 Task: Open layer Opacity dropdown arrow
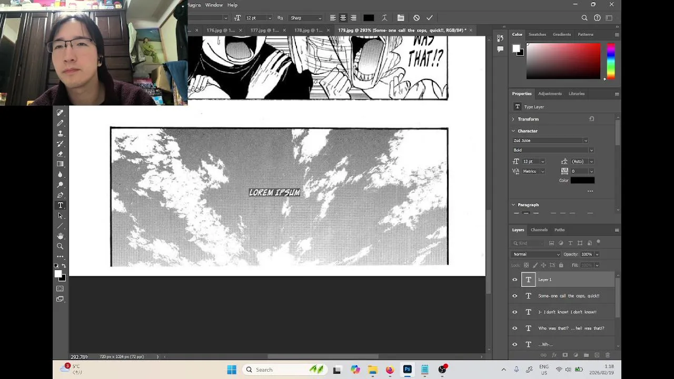point(597,254)
